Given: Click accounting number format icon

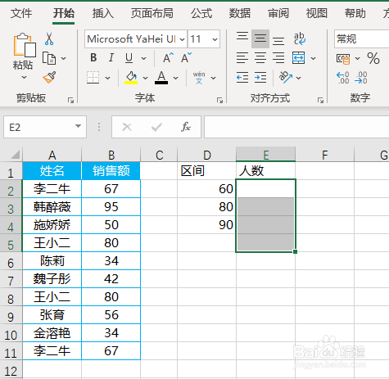Looking at the screenshot, I should pyautogui.click(x=343, y=58).
